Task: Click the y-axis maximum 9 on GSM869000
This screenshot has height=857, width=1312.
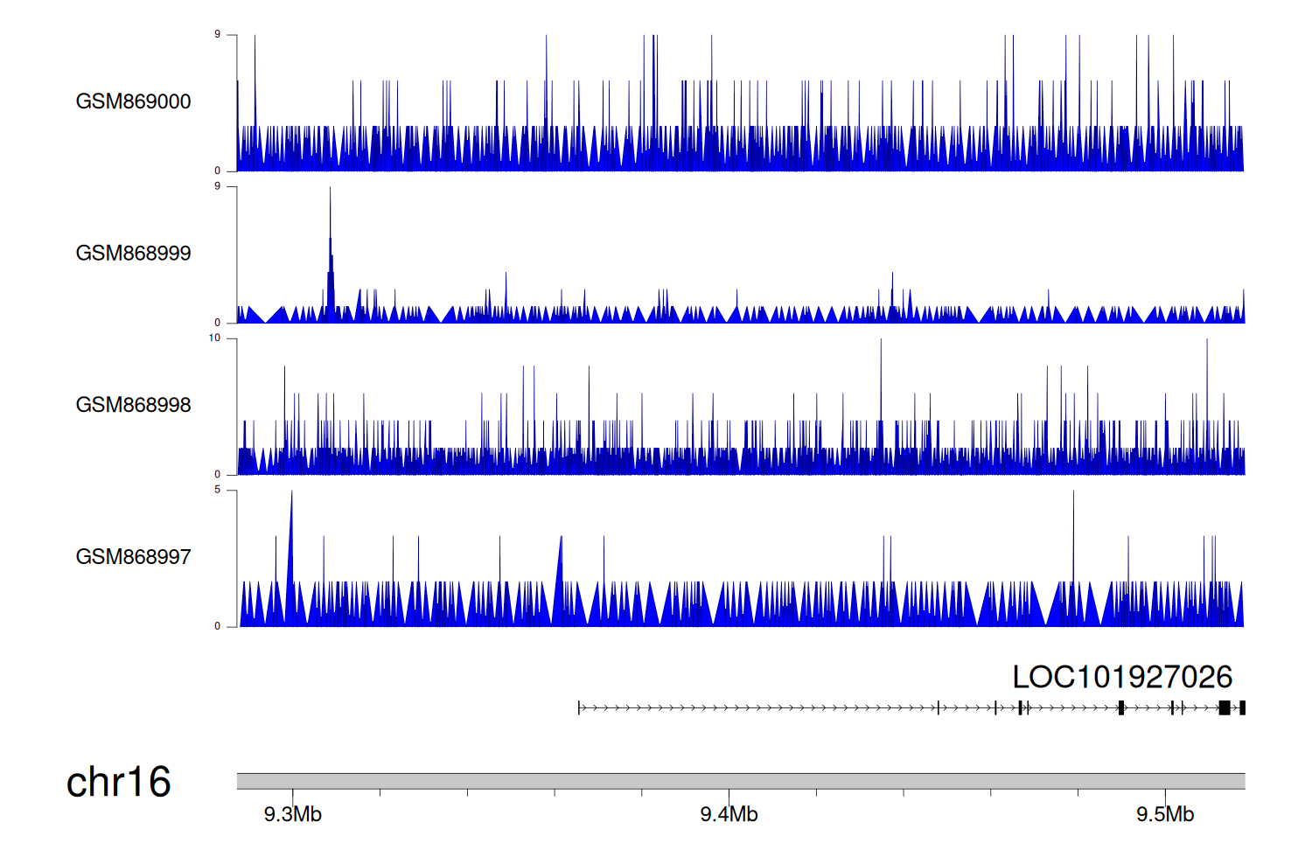Action: coord(218,35)
